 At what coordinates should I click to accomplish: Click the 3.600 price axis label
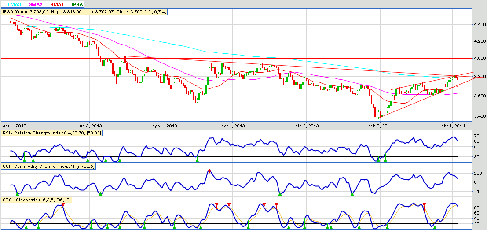(x=480, y=96)
